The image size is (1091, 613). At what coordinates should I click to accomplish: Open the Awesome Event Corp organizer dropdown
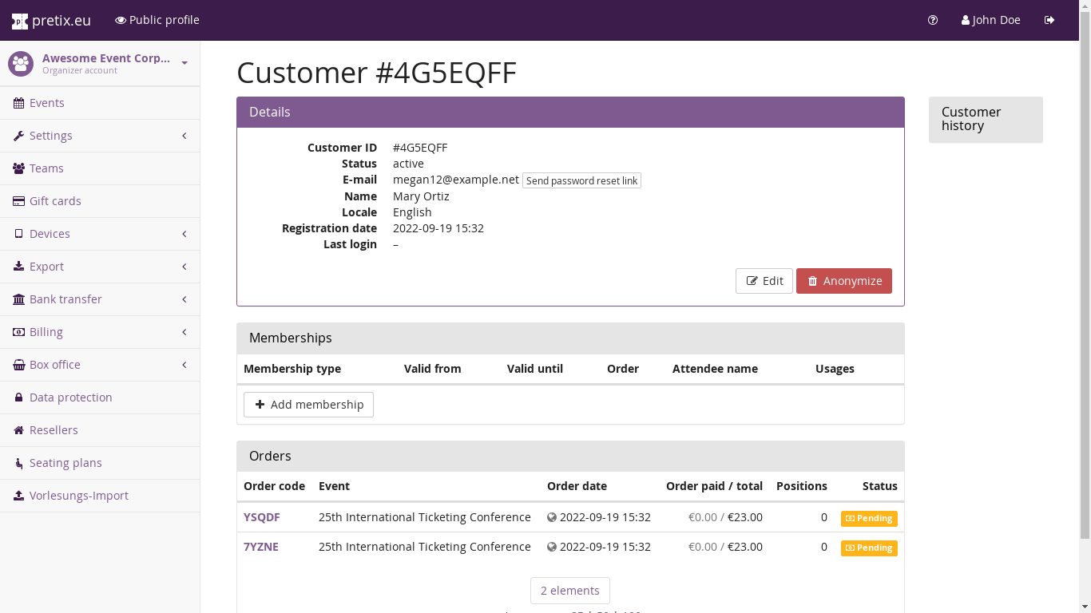click(100, 63)
